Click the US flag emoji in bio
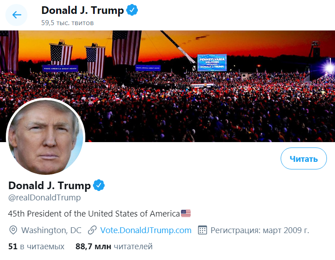Viewport: 335px width, 260px height. coord(186,213)
